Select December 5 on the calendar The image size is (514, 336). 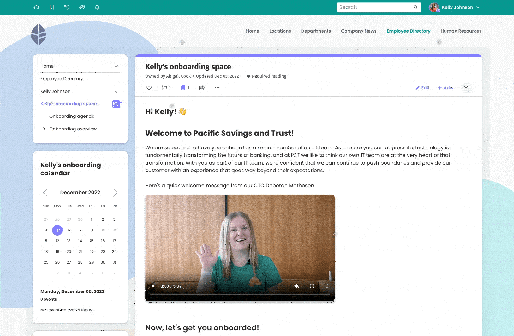point(57,230)
